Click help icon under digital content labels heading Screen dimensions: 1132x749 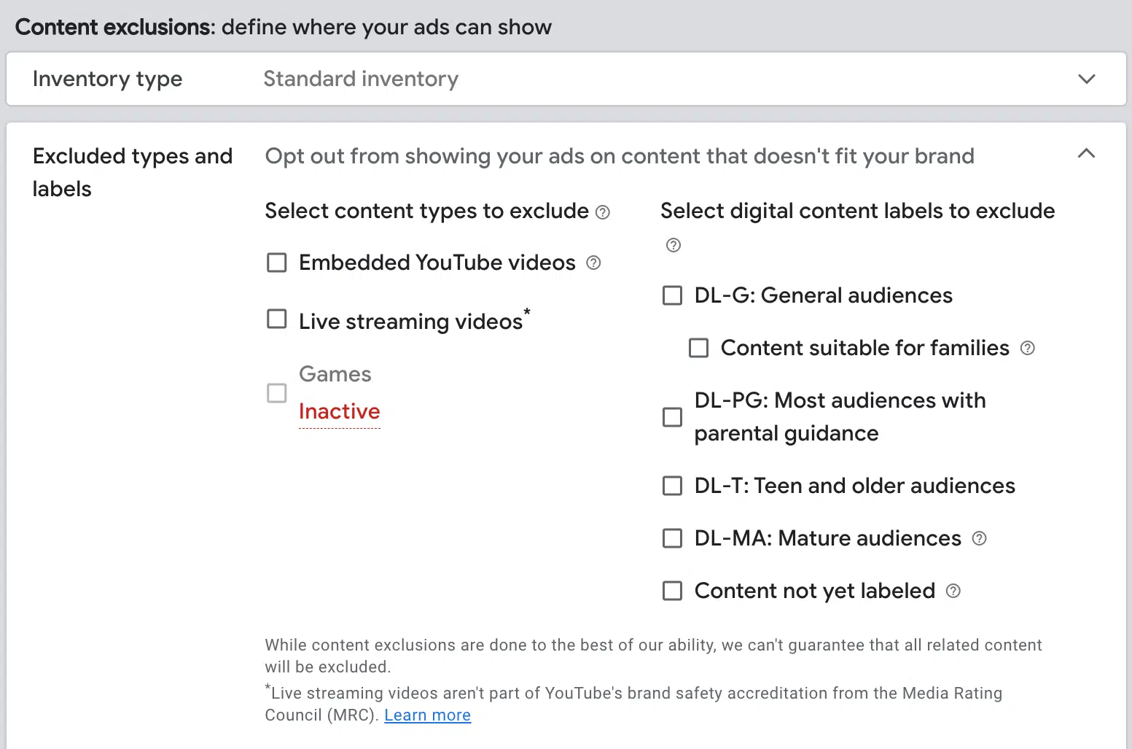674,245
